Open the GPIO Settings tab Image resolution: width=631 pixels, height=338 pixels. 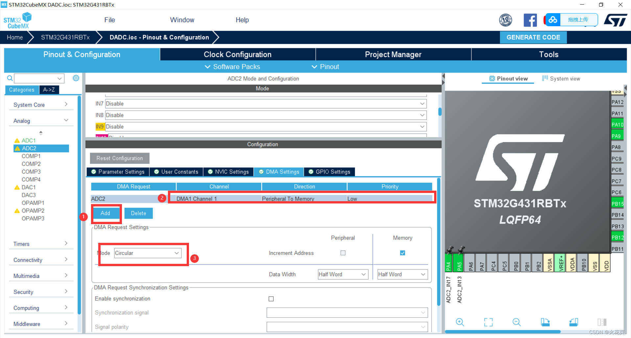click(330, 172)
